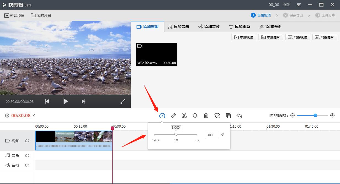Open 我的项目 folder
Viewport: 340px width, 184px height.
pyautogui.click(x=41, y=15)
